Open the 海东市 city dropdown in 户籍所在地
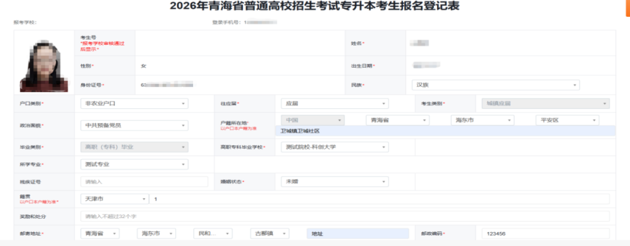This screenshot has height=246, width=630. click(482, 120)
